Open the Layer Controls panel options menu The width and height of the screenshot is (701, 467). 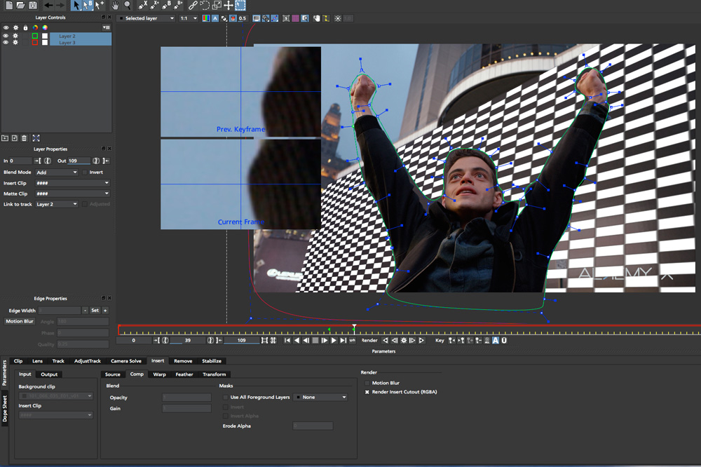(106, 28)
